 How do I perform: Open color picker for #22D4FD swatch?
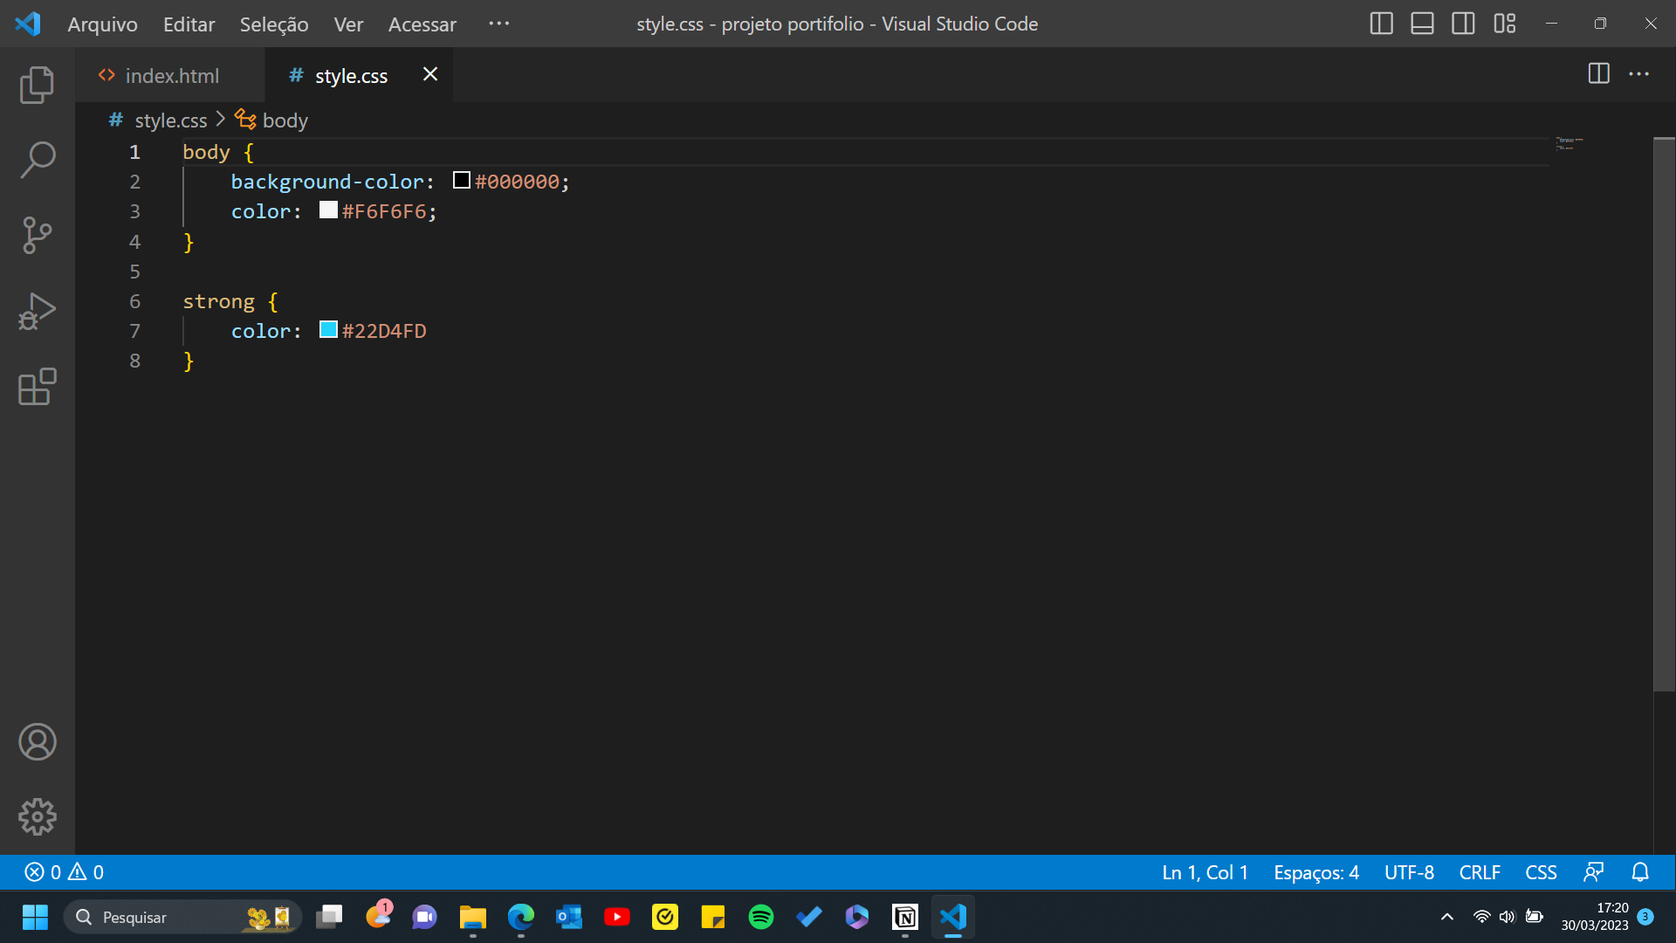click(x=328, y=329)
